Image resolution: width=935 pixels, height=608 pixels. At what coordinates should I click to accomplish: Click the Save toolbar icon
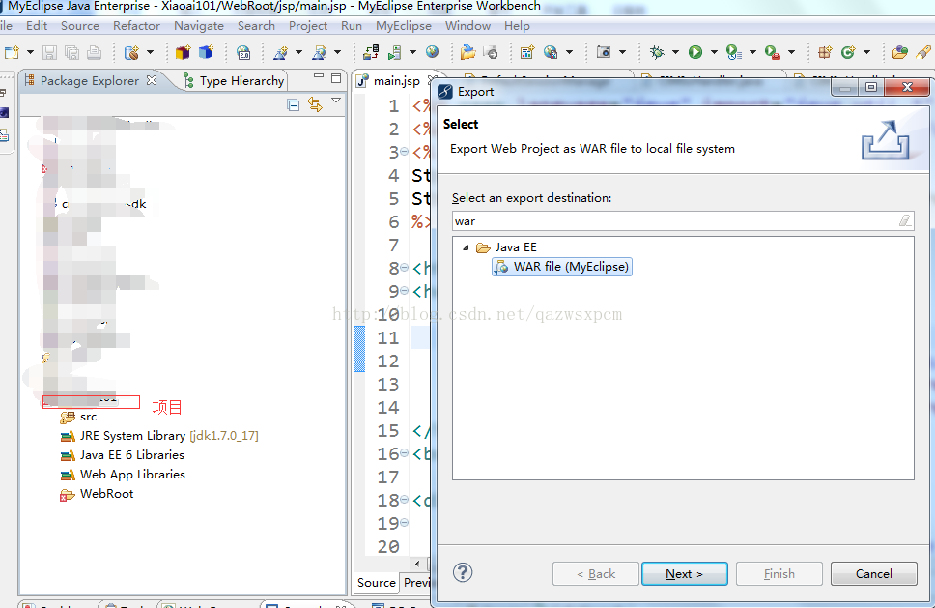pos(49,52)
